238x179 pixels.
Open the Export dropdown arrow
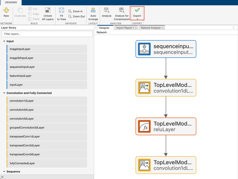137,19
